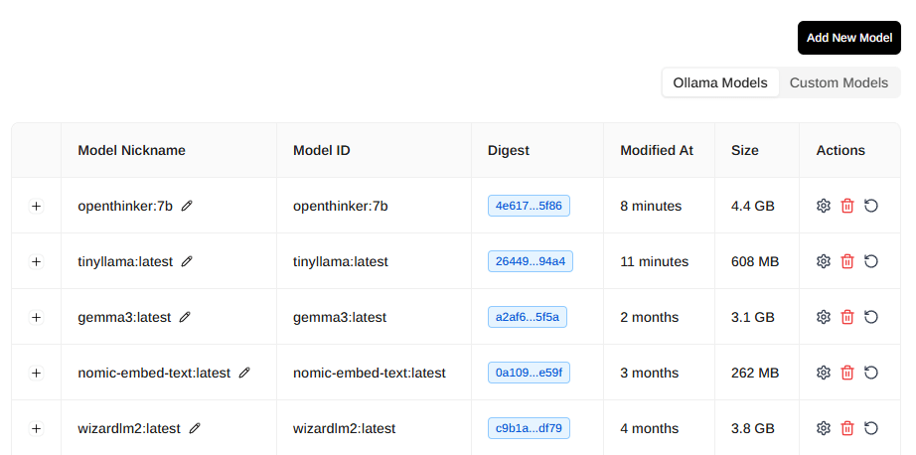Delete the tinyllama:latest model
This screenshot has width=916, height=455.
coord(847,261)
